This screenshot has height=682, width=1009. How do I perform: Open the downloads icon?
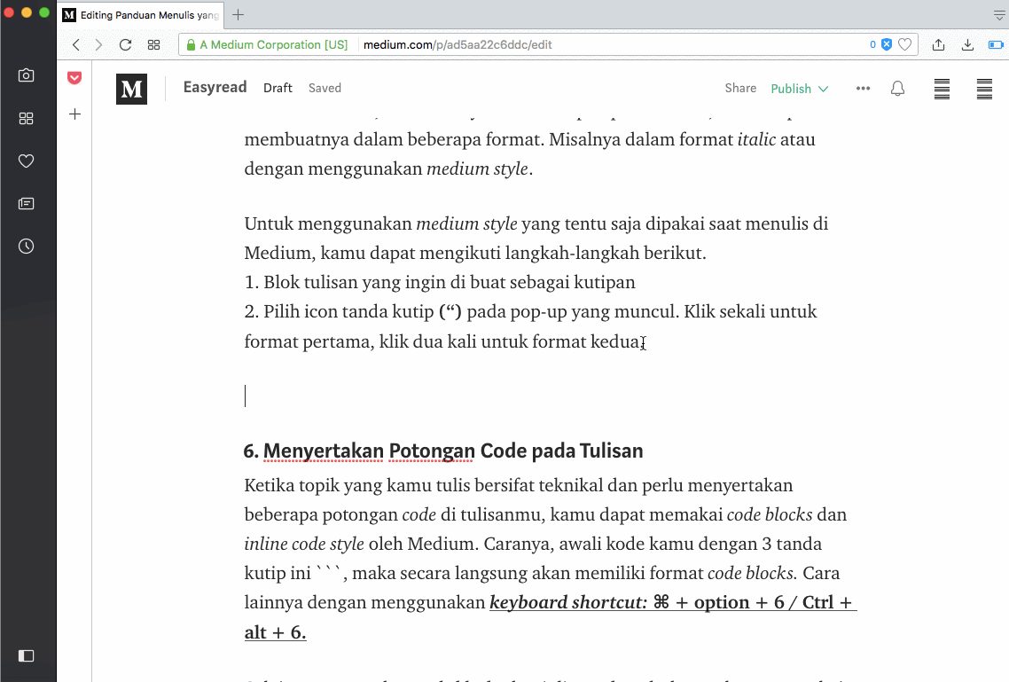coord(967,44)
